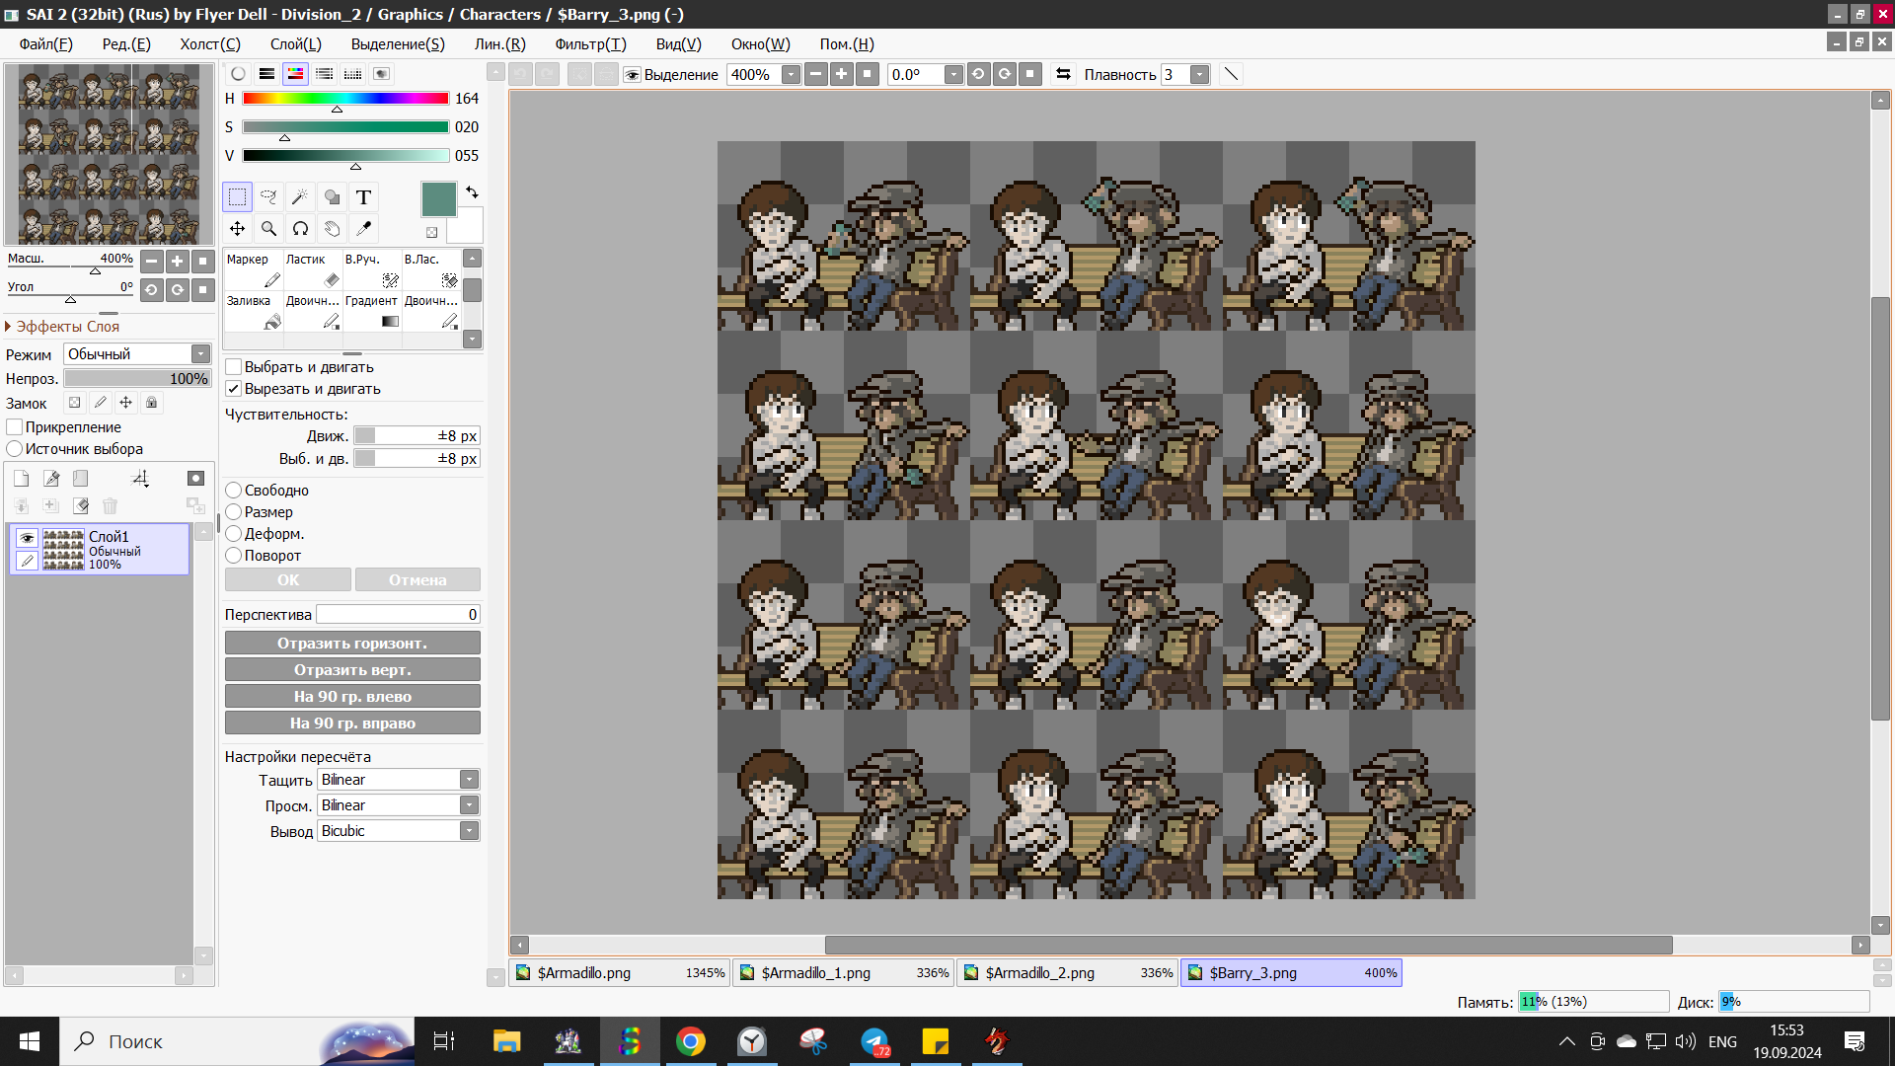1895x1066 pixels.
Task: Select the Magic Wand tool
Action: 300,197
